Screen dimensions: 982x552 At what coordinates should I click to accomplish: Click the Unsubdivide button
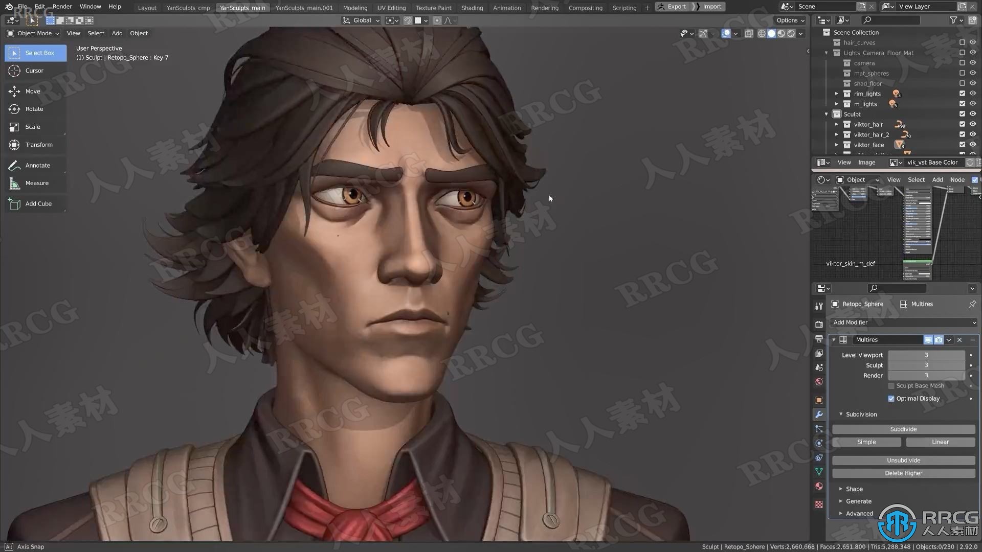point(903,459)
